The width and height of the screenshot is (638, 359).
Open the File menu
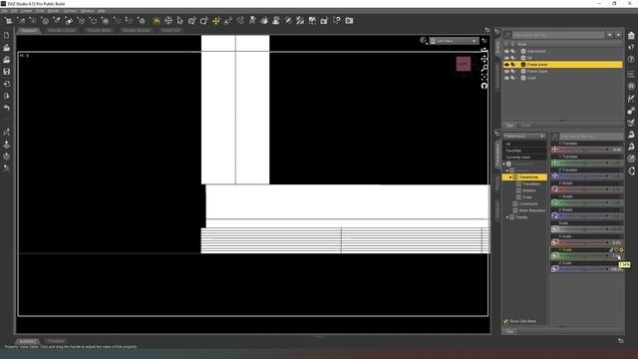pos(4,11)
